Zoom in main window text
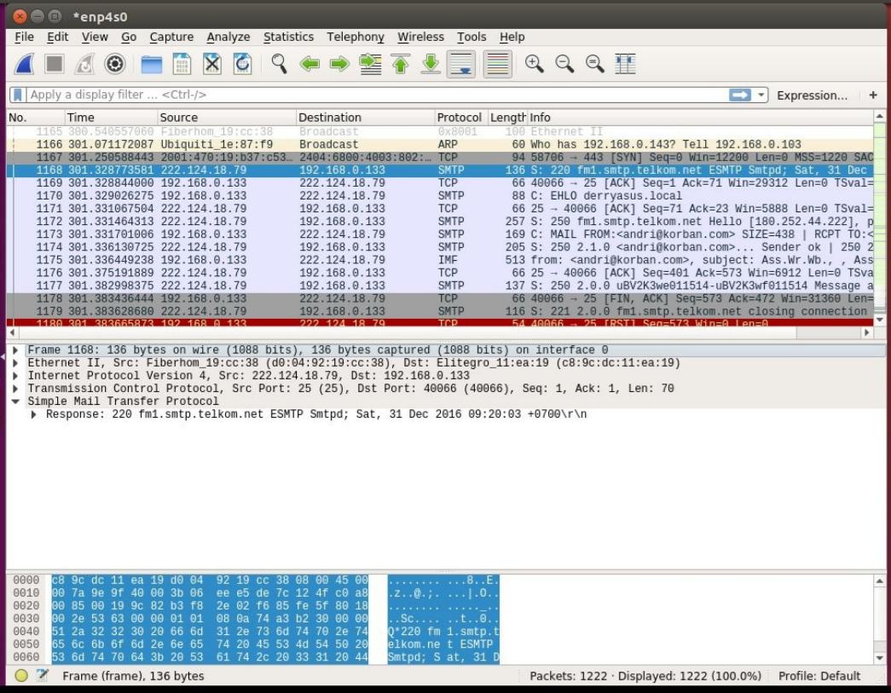The image size is (891, 693). tap(534, 64)
